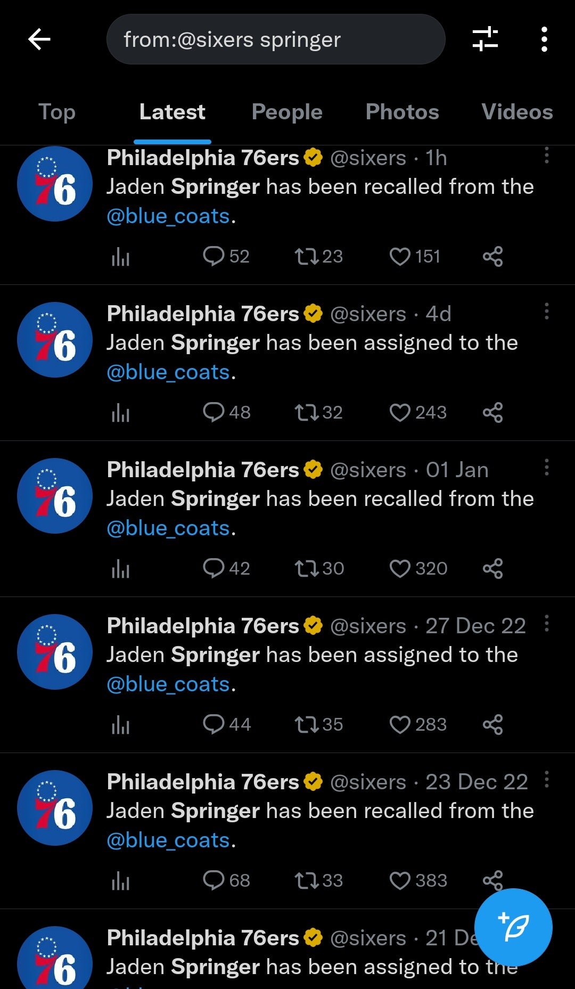Image resolution: width=575 pixels, height=989 pixels.
Task: View analytics of the 4d-old tweet
Action: click(121, 413)
